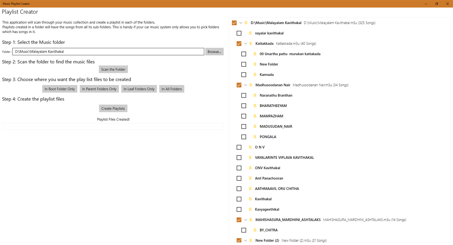This screenshot has width=453, height=245.
Task: Uncheck the Madhusoodanan Nair checkbox
Action: point(239,85)
